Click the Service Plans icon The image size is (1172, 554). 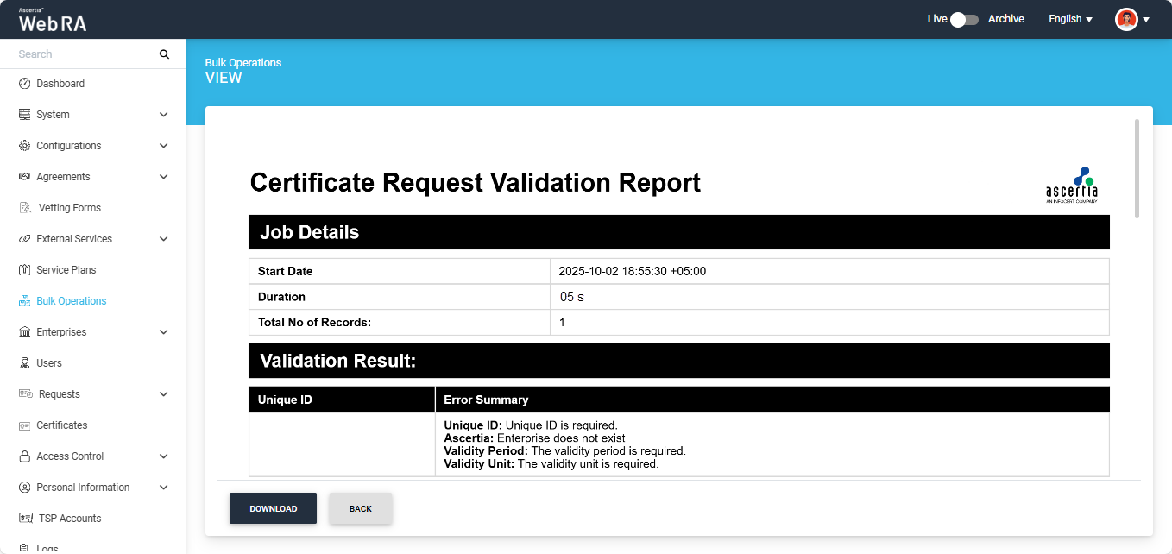point(25,270)
